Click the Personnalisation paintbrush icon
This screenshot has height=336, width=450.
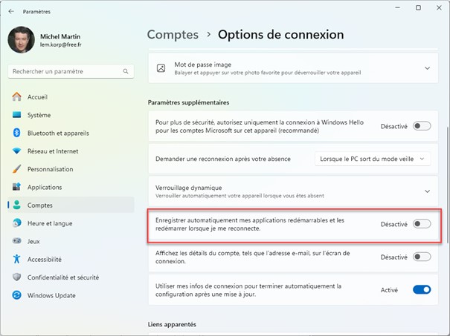(16, 169)
